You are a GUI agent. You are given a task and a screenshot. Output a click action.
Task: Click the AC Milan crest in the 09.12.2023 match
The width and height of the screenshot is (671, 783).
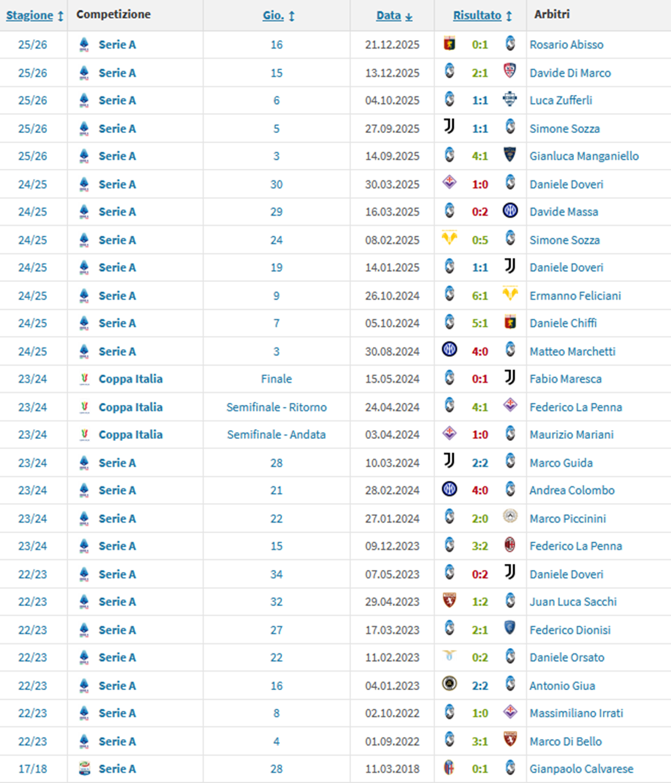pyautogui.click(x=510, y=545)
